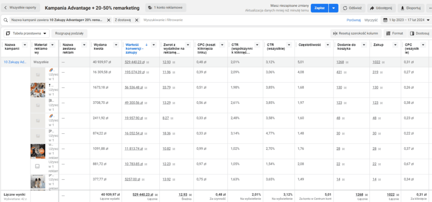Expand the Tabela przestawna dropdown
Image resolution: width=432 pixels, height=202 pixels.
pos(27,33)
